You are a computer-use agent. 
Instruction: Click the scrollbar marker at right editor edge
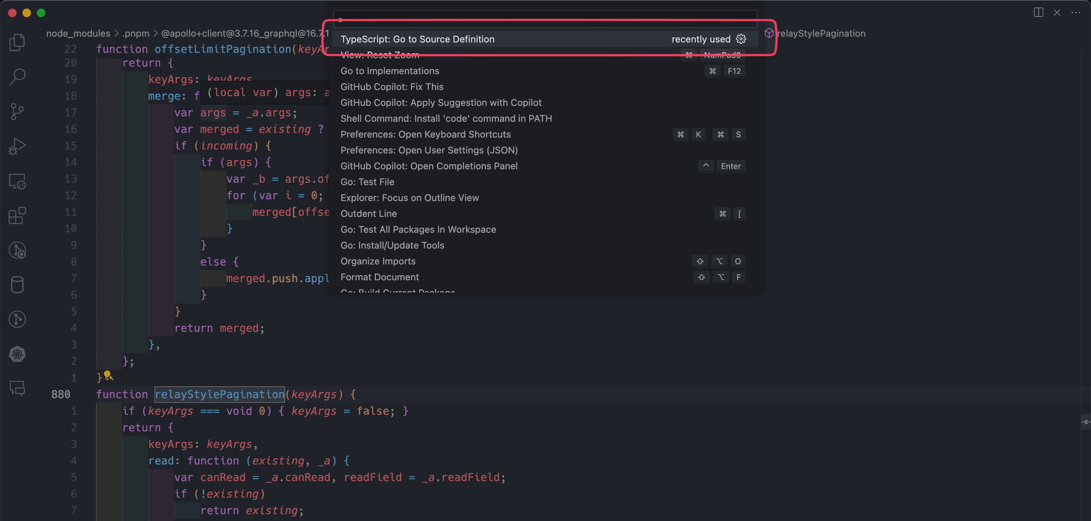(1085, 422)
